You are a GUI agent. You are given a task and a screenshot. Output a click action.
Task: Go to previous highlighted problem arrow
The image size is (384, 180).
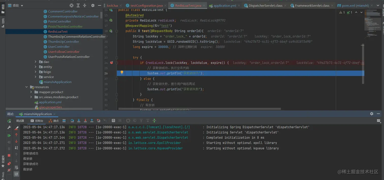356,12
